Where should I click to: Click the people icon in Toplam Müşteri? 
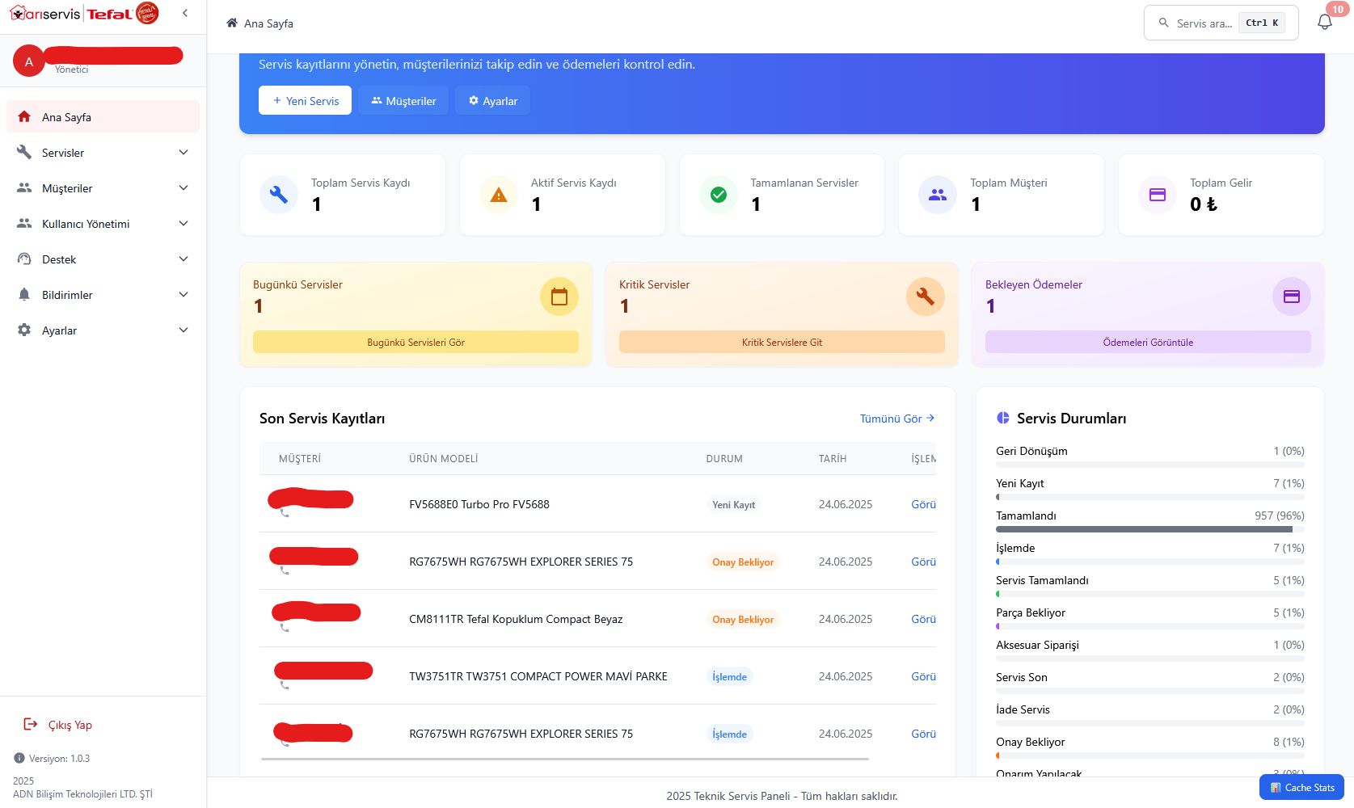[x=938, y=195]
